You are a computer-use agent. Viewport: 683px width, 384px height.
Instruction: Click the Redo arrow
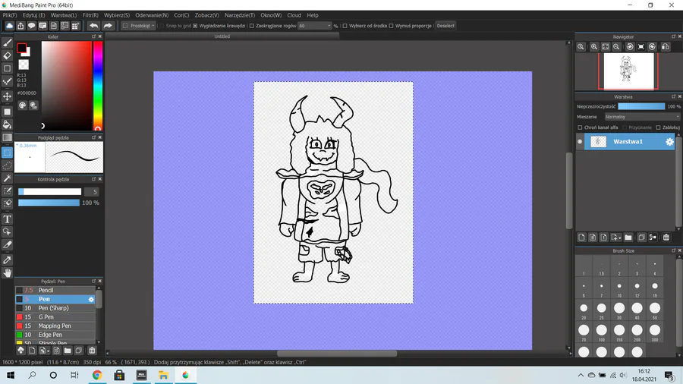coord(108,26)
